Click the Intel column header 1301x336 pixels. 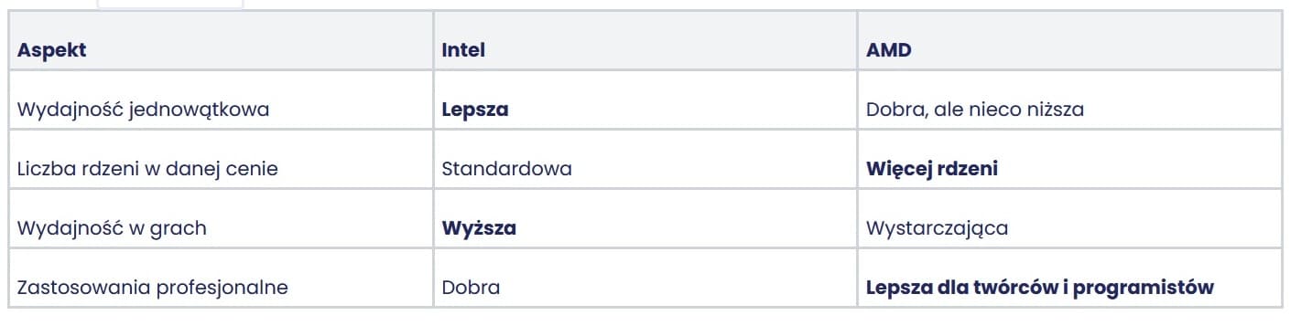click(x=645, y=50)
